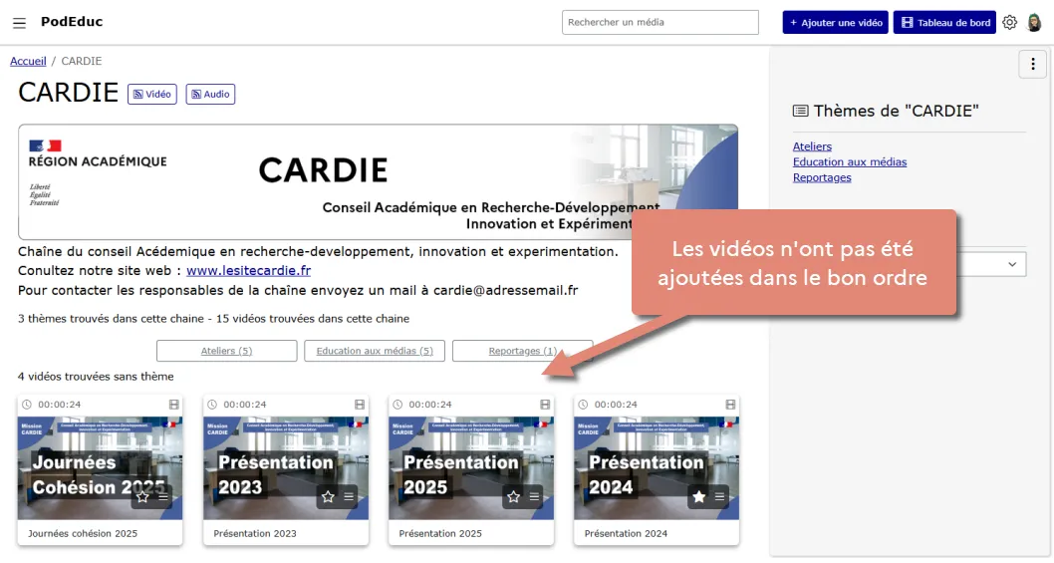Click the film icon on Présentation 2023 card
This screenshot has height=563, width=1054.
360,405
